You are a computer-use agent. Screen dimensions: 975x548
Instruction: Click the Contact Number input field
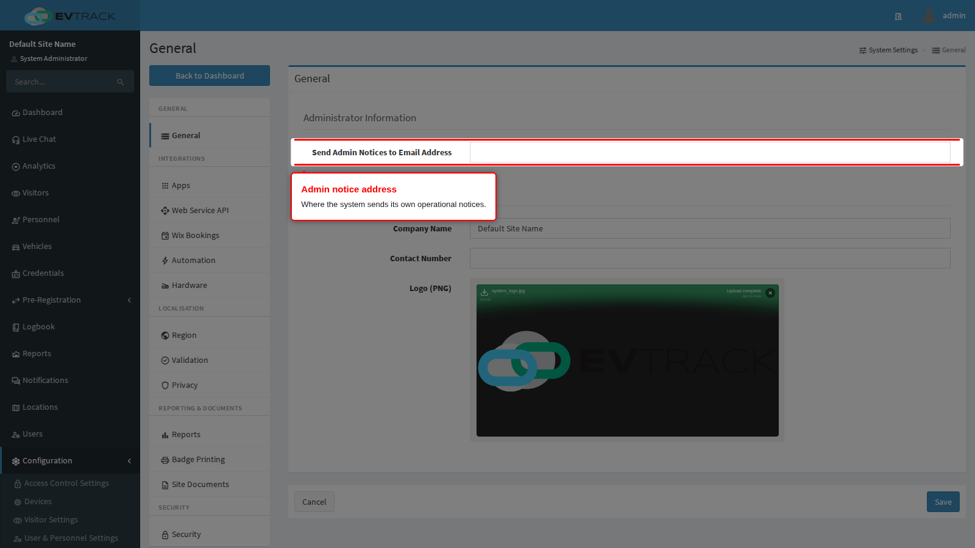pyautogui.click(x=710, y=258)
